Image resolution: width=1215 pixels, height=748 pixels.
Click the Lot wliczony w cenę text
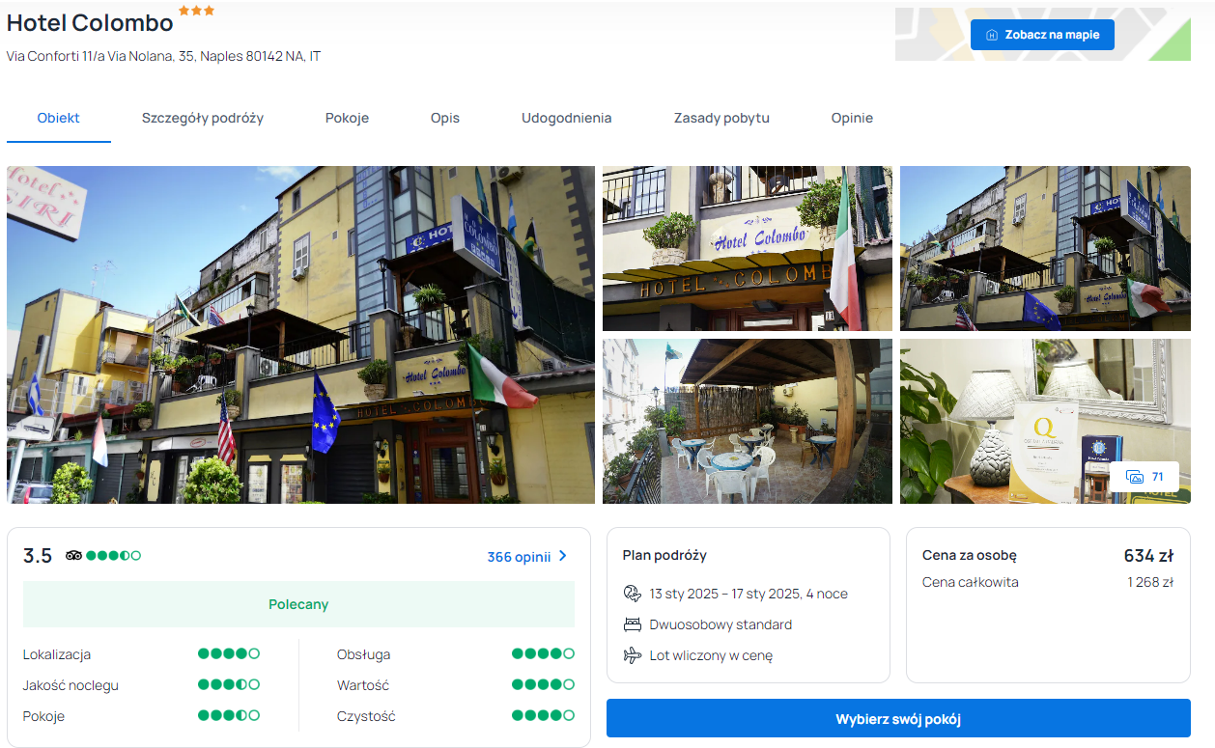click(711, 655)
